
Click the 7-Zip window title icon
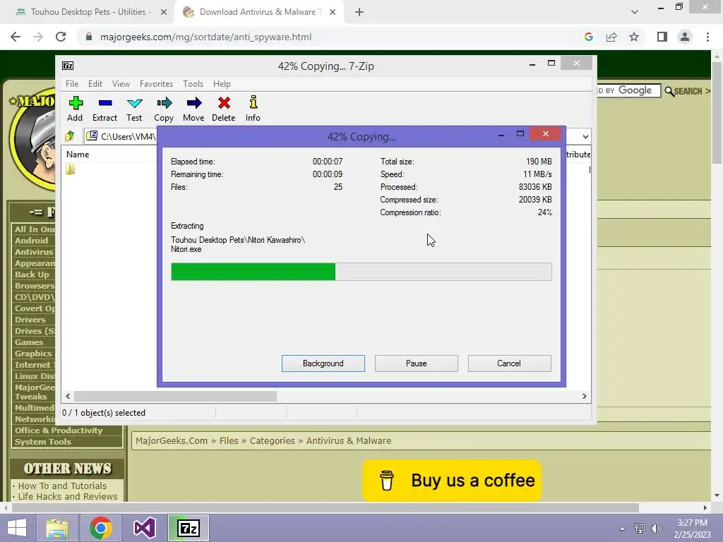pos(68,66)
